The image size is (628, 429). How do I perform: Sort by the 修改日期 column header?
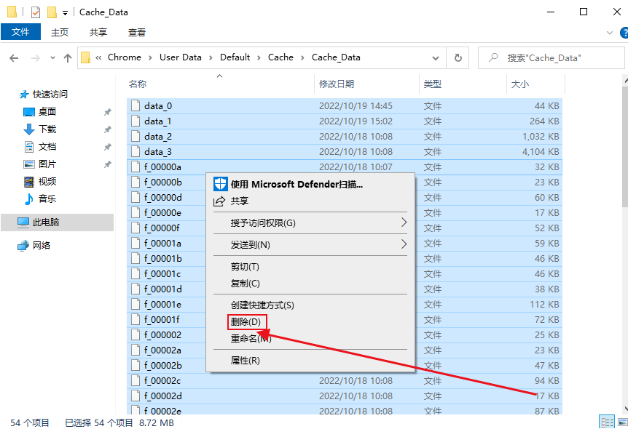pyautogui.click(x=337, y=84)
